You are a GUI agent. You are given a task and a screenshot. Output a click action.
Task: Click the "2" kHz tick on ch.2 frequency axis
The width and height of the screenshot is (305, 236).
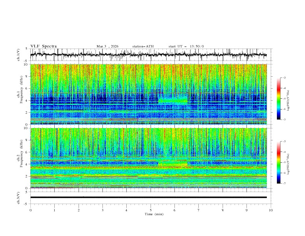coord(27,176)
